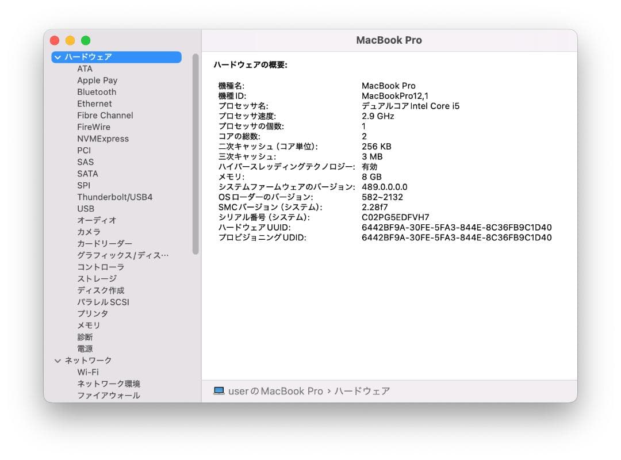Click the コアの総数 label

point(239,136)
